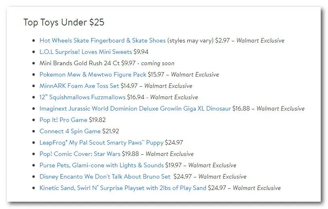Click the Top Toys Under $25 heading

pyautogui.click(x=64, y=22)
